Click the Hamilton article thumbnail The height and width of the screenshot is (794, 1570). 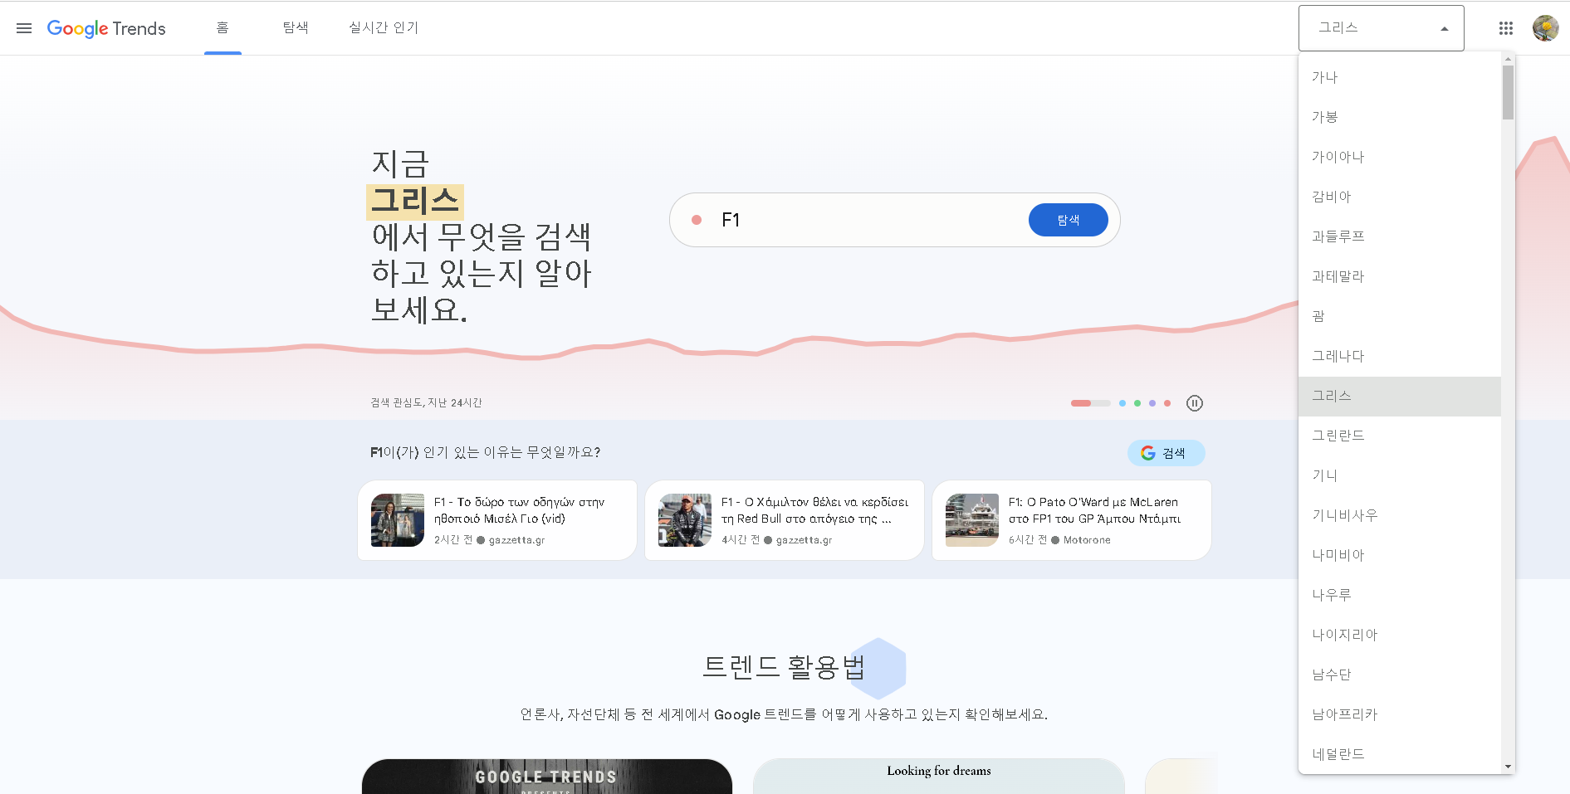tap(685, 520)
